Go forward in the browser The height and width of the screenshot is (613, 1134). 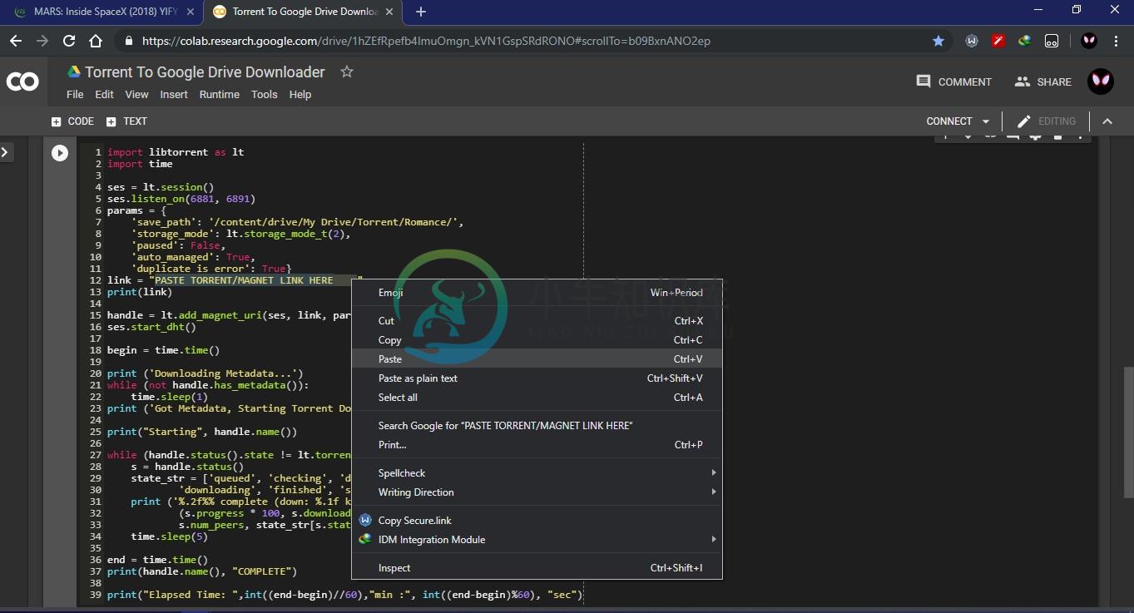(42, 41)
